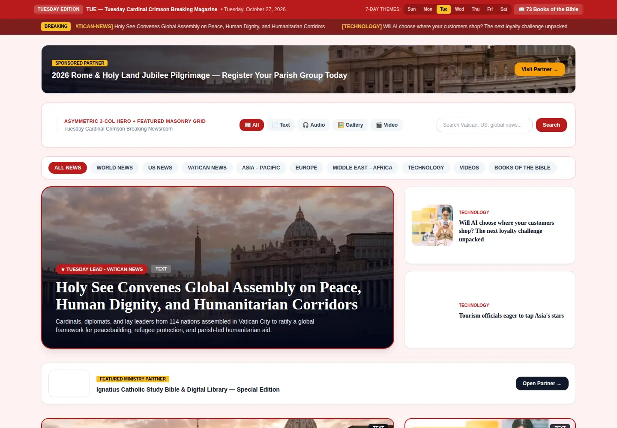Image resolution: width=617 pixels, height=428 pixels.
Task: Click the Technology ticker headline about AI
Action: coord(455,27)
